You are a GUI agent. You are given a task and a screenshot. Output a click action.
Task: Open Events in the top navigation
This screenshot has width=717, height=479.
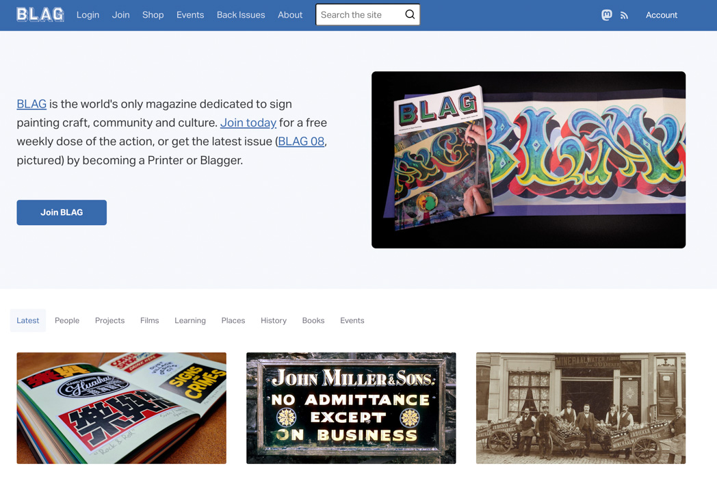[190, 14]
